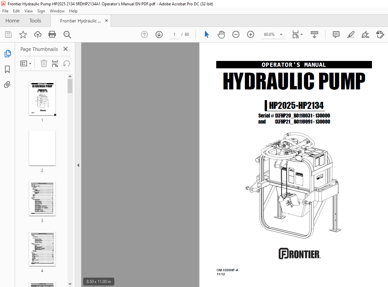Open the View menu
The image size is (388, 287).
[x=28, y=11]
